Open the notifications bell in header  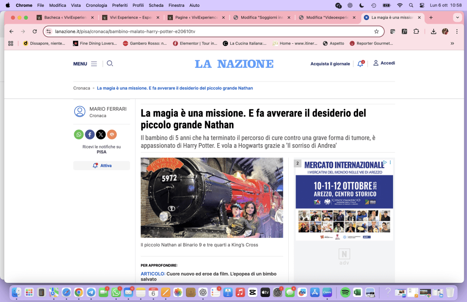(x=360, y=64)
